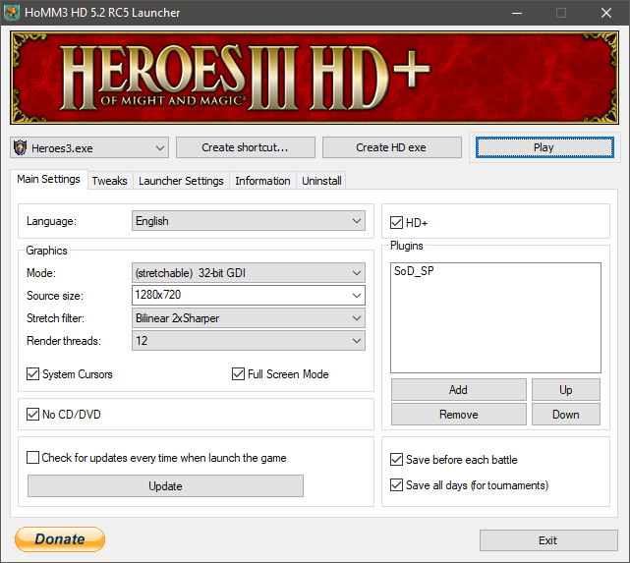Toggle Save all days for tournaments
This screenshot has width=630, height=563.
pos(397,485)
